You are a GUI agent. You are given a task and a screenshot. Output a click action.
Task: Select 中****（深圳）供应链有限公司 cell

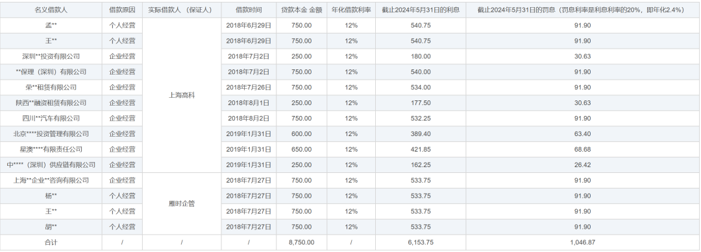point(51,165)
